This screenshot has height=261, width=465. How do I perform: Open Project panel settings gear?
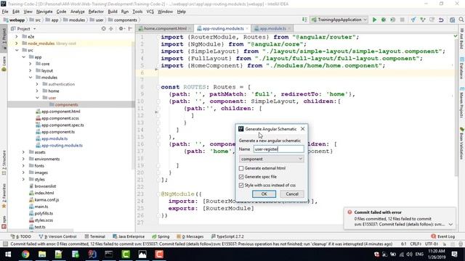click(121, 29)
